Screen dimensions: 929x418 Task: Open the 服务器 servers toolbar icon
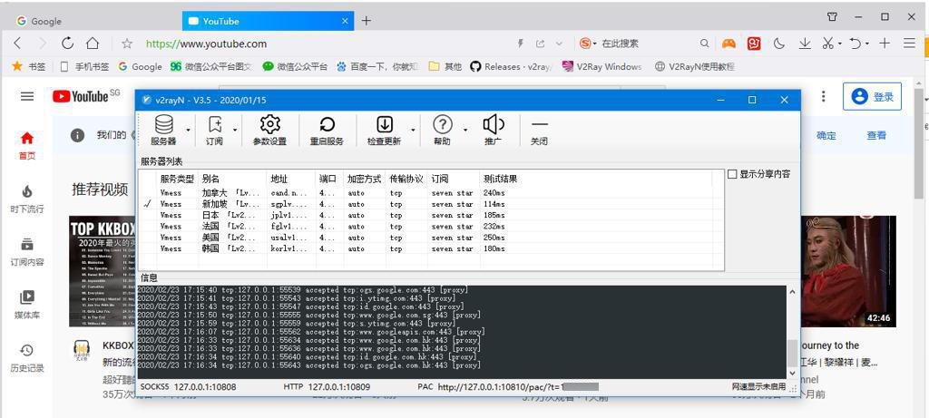pos(164,130)
